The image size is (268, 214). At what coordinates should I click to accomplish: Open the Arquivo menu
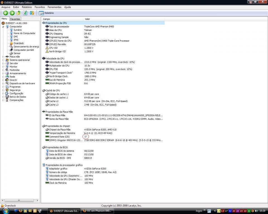(x=6, y=7)
